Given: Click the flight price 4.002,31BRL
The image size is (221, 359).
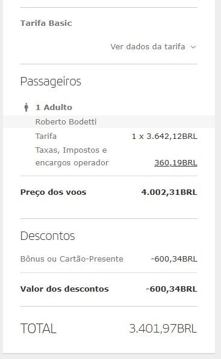Looking at the screenshot, I should tap(169, 192).
